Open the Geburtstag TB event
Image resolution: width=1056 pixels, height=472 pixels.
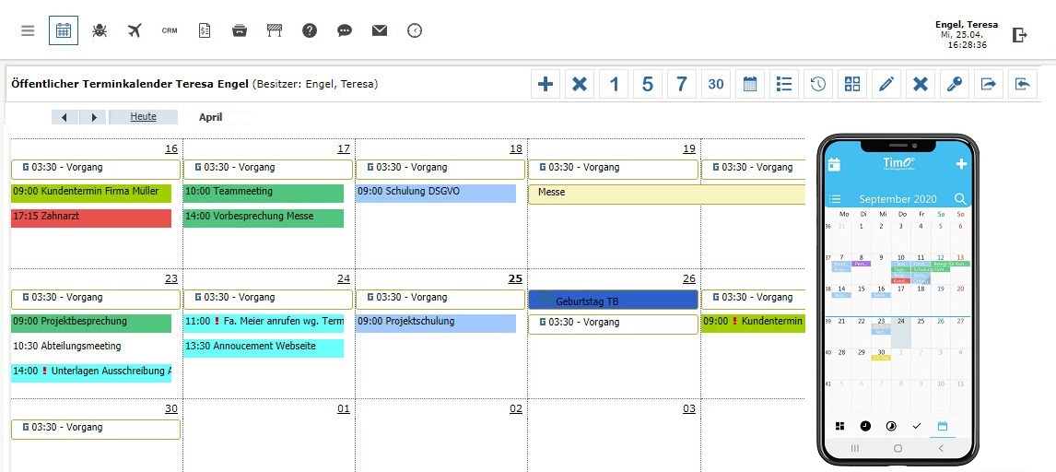613,301
